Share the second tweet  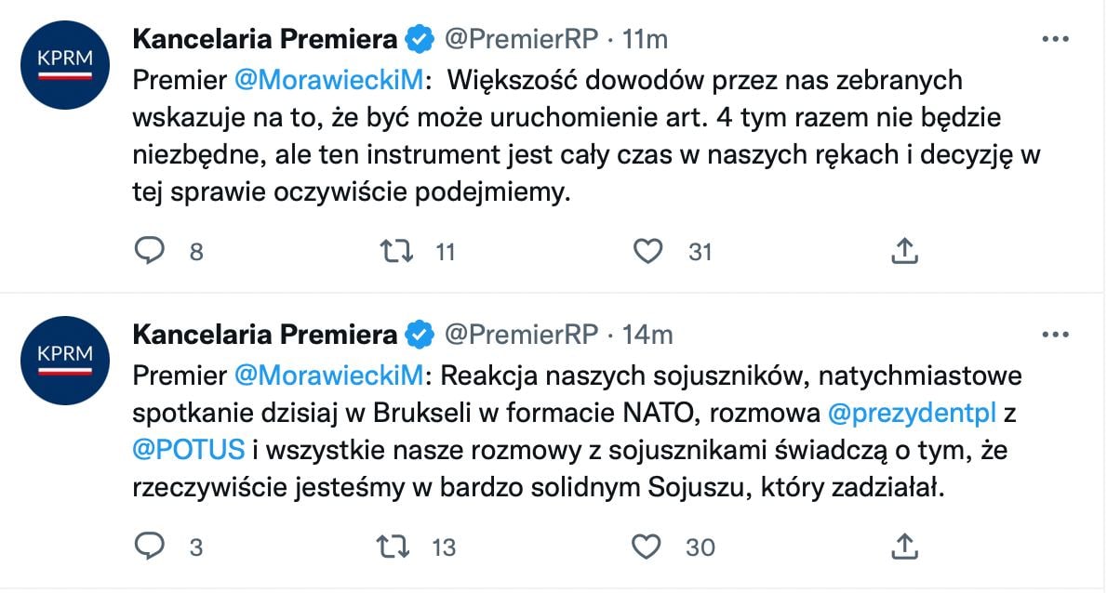905,547
